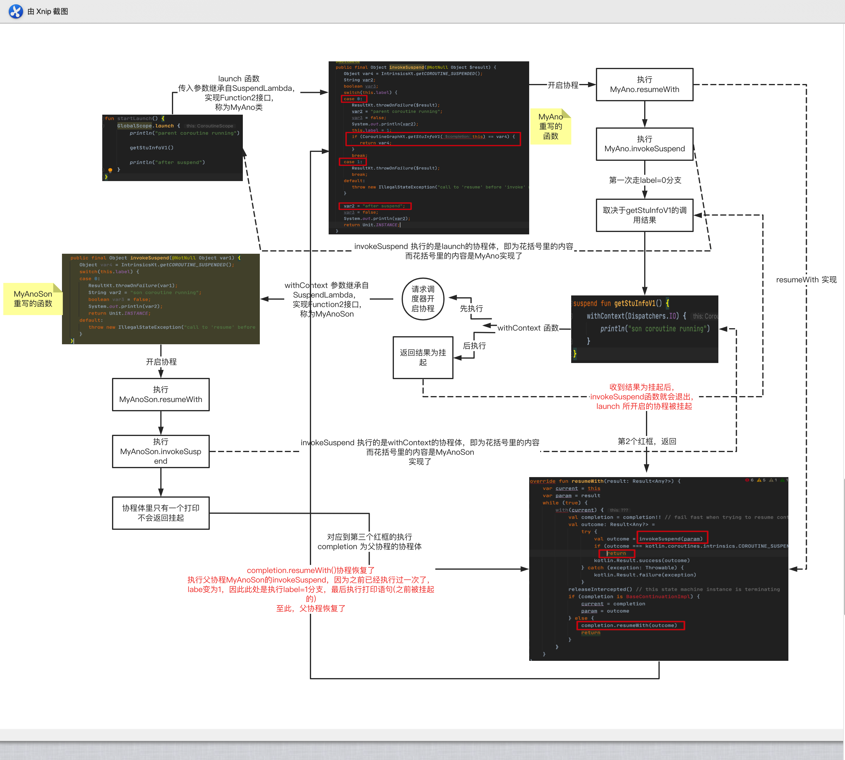Click the "由 Xnip 截图" title text
This screenshot has width=845, height=760.
click(x=48, y=11)
